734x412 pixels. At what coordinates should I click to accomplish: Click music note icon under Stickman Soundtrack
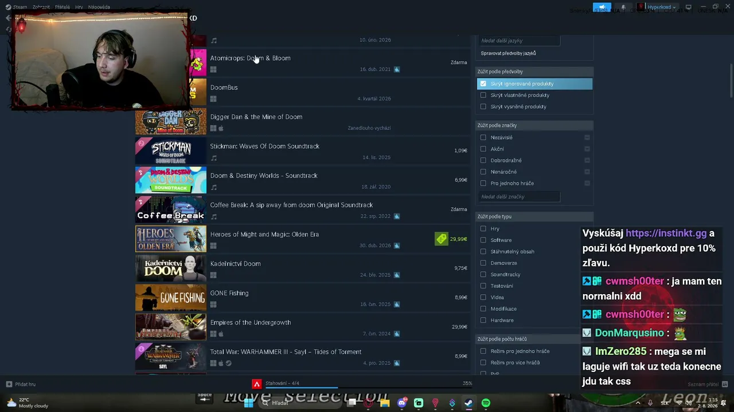pos(213,157)
